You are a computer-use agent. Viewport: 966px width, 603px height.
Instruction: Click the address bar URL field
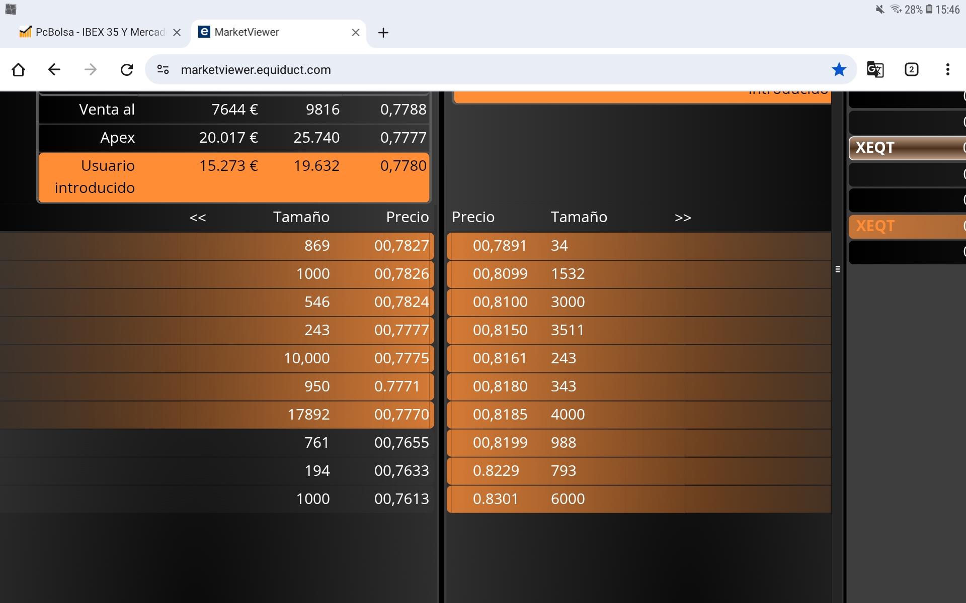click(x=501, y=69)
